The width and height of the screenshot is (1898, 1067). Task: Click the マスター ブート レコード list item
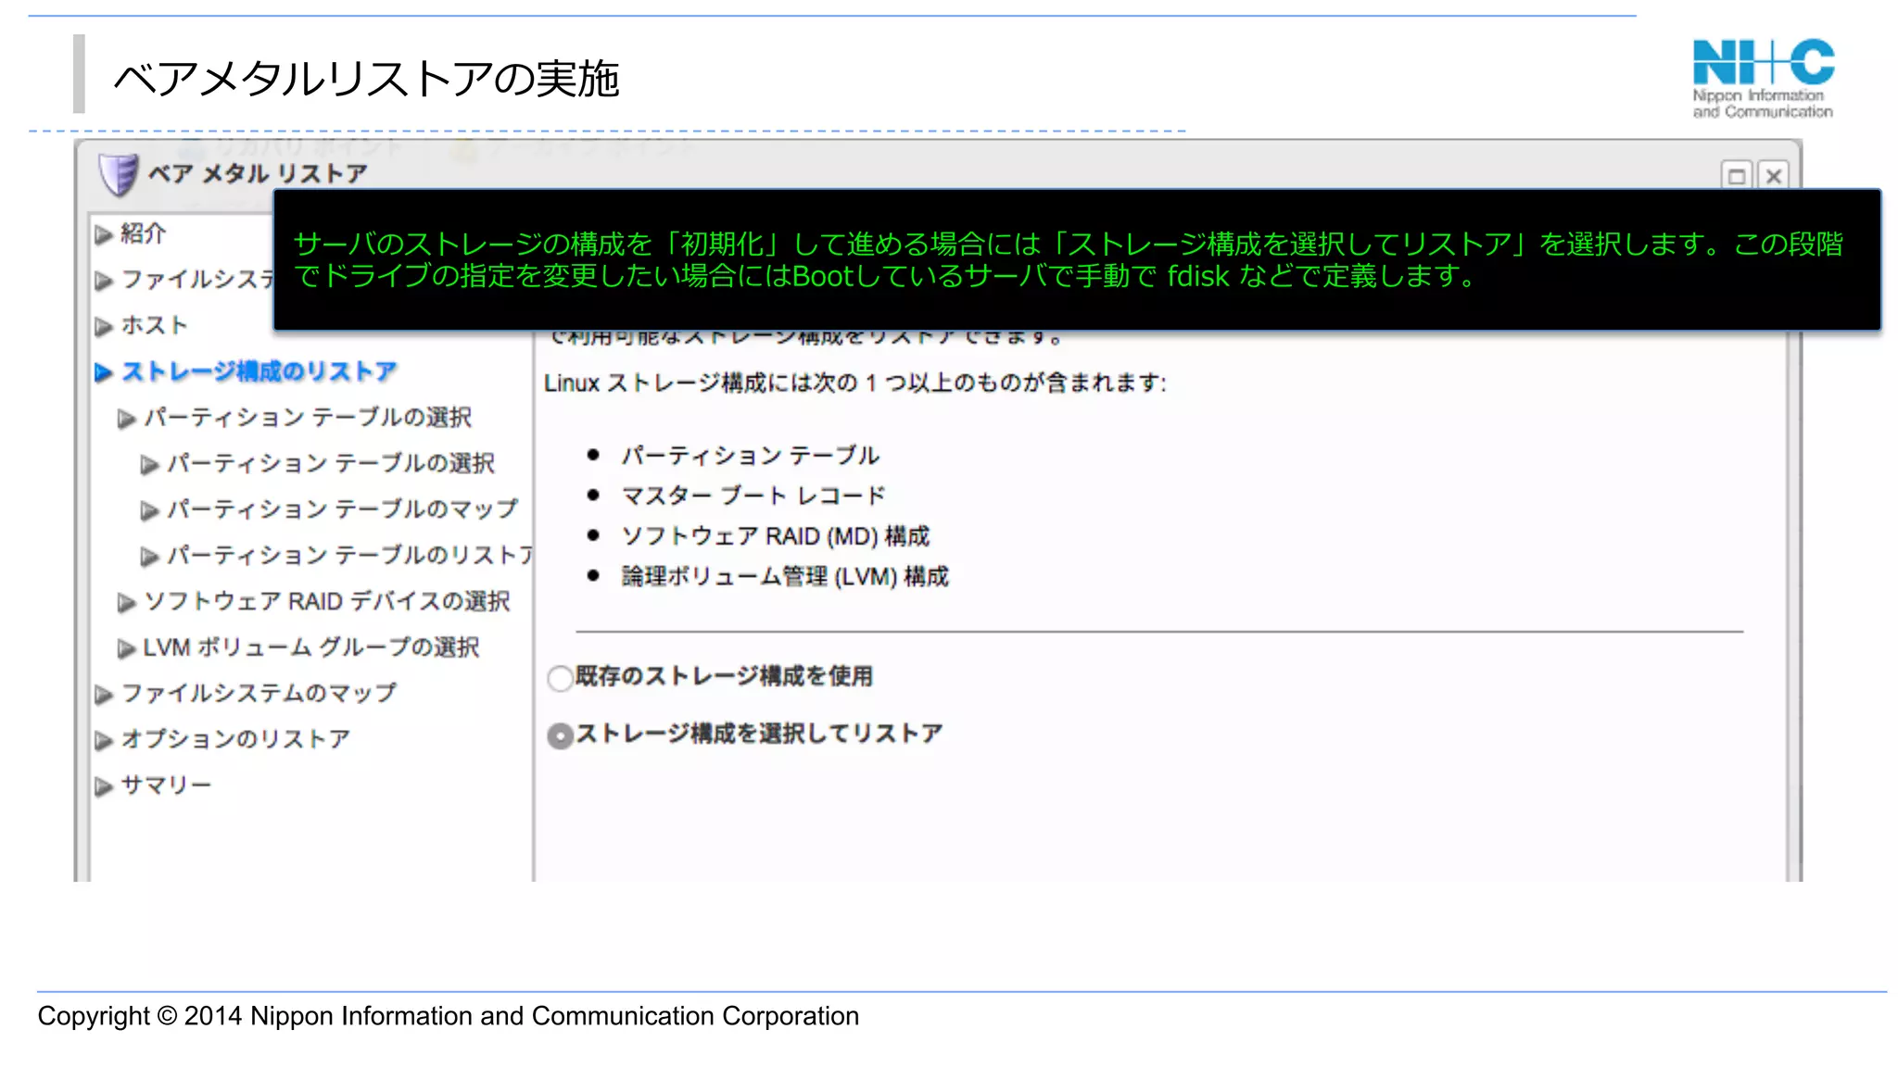pos(753,496)
